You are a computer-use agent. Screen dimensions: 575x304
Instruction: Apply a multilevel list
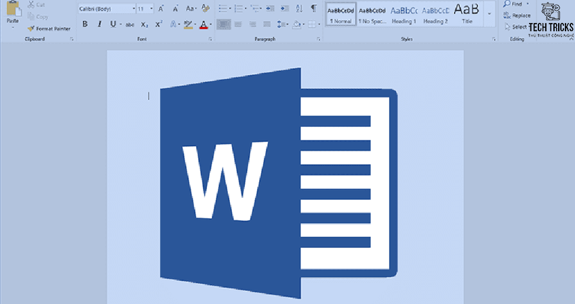(x=255, y=8)
